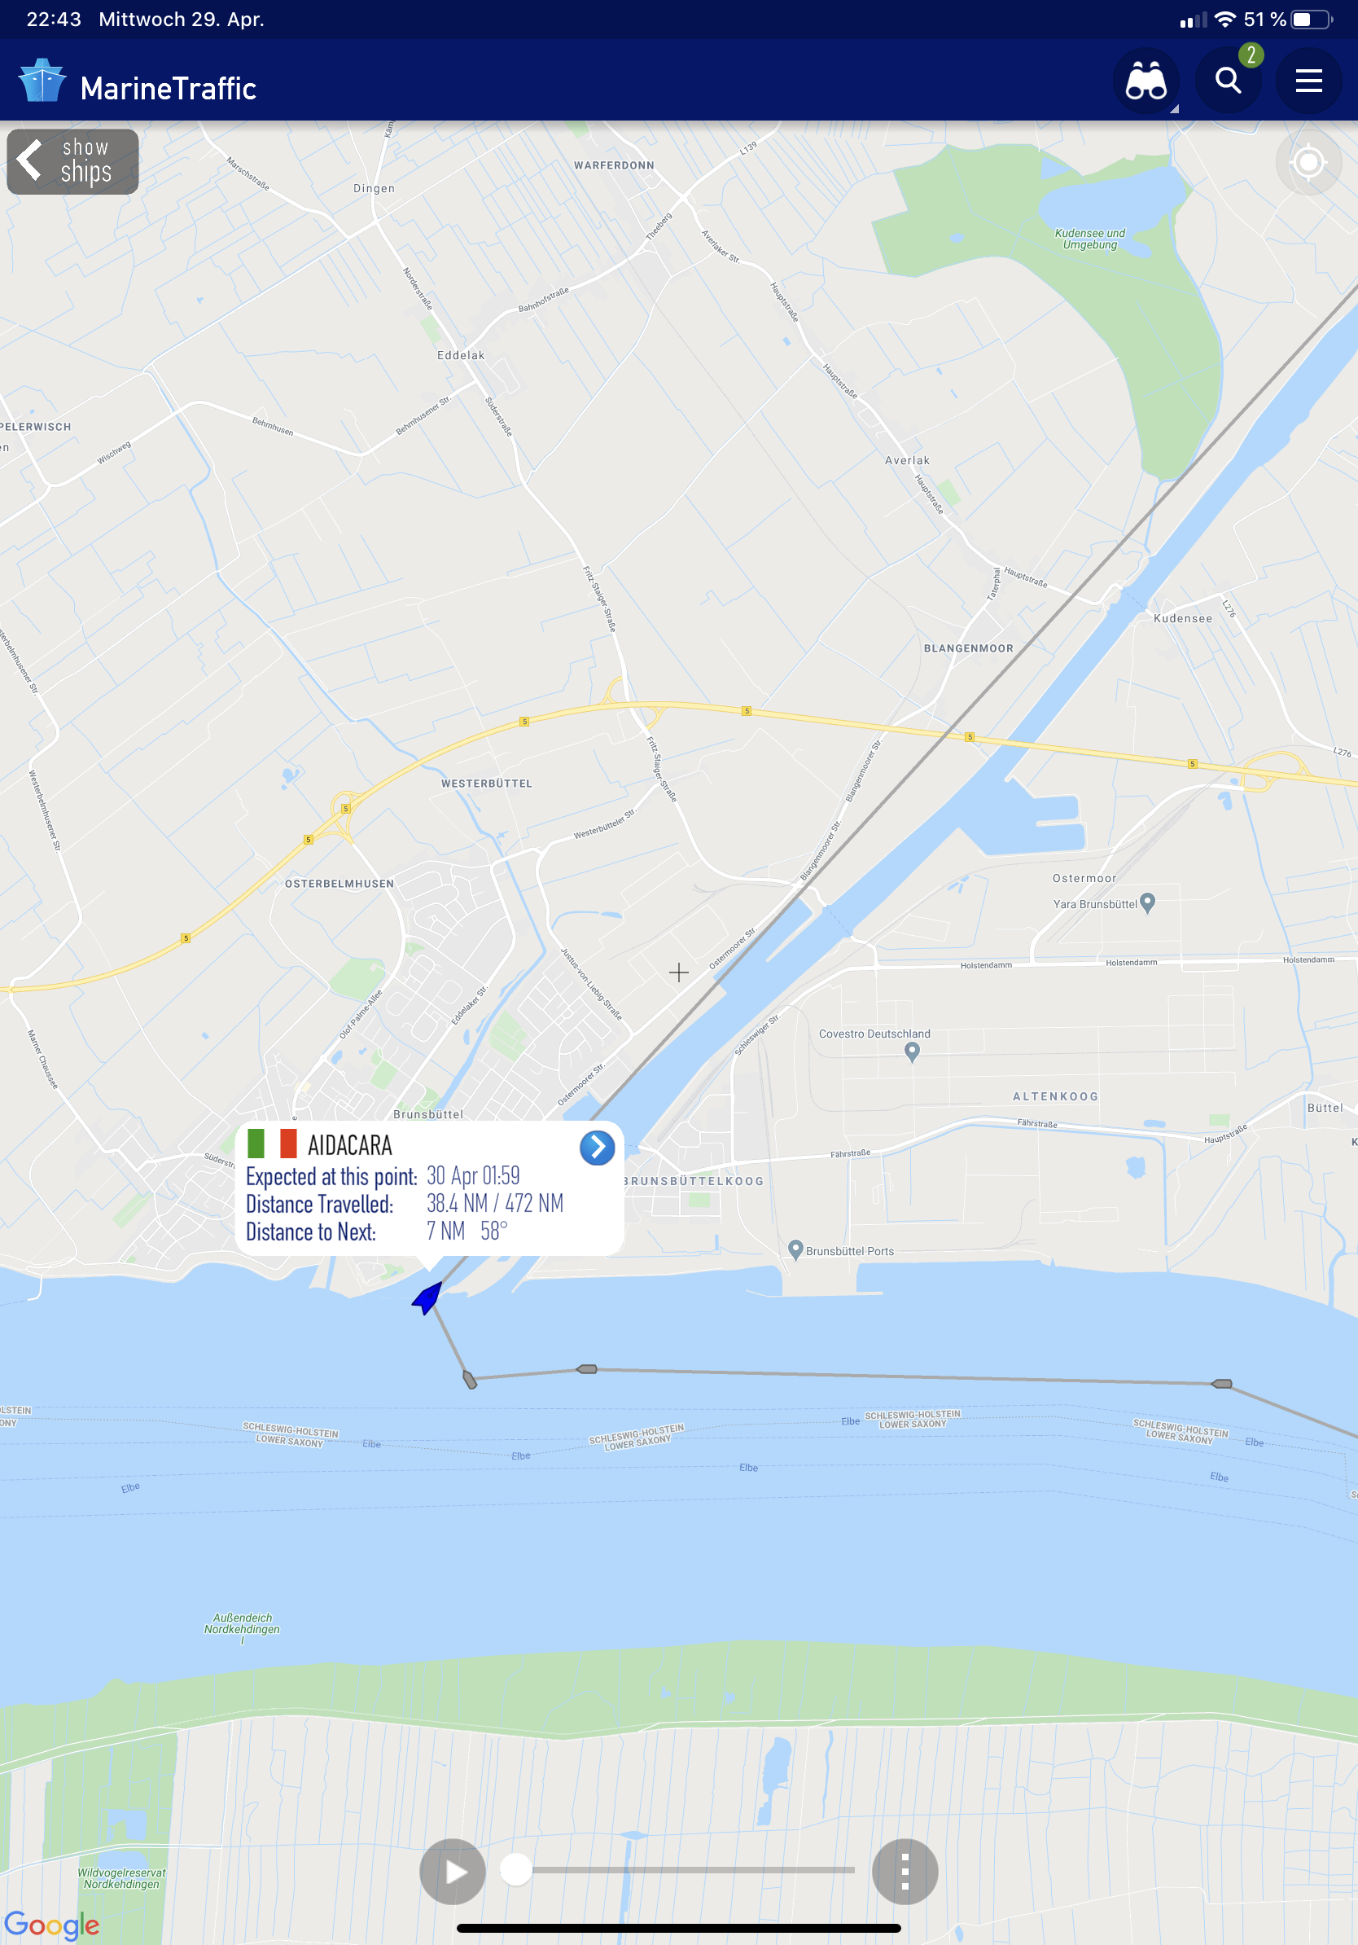Open the Google logo link
This screenshot has height=1945, width=1358.
click(51, 1925)
